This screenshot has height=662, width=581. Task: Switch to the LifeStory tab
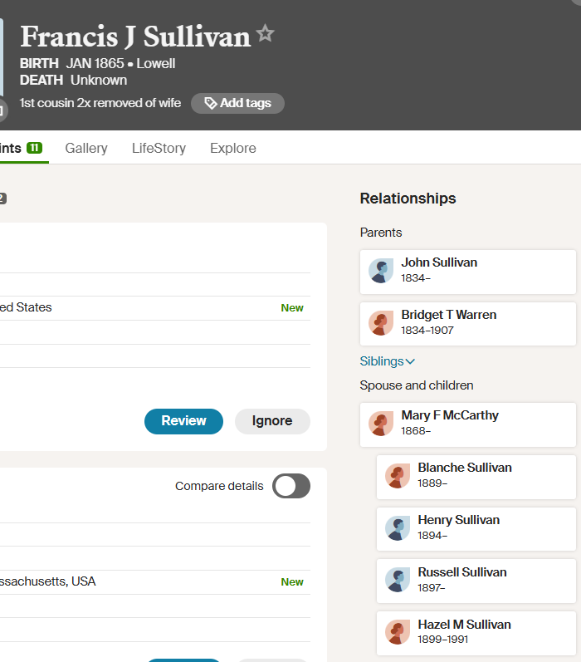tap(159, 148)
